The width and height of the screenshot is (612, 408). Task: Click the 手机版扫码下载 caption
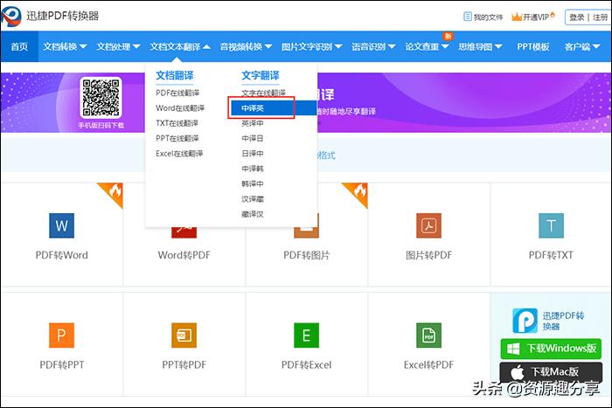[x=101, y=126]
